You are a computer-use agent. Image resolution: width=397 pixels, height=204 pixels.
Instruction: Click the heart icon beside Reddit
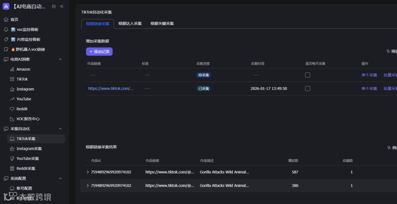[12, 109]
